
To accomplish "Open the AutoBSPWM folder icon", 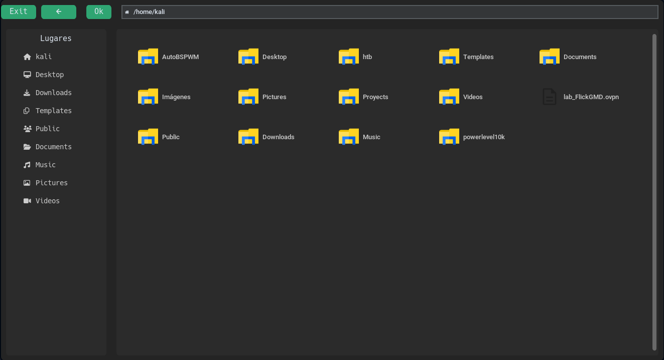I will pyautogui.click(x=148, y=57).
